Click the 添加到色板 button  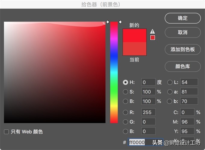(x=183, y=49)
